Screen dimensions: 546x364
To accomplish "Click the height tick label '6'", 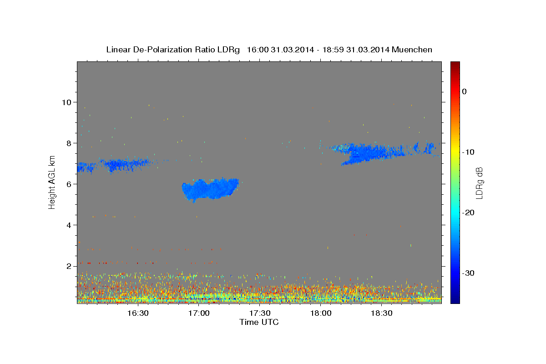I will 70,184.
